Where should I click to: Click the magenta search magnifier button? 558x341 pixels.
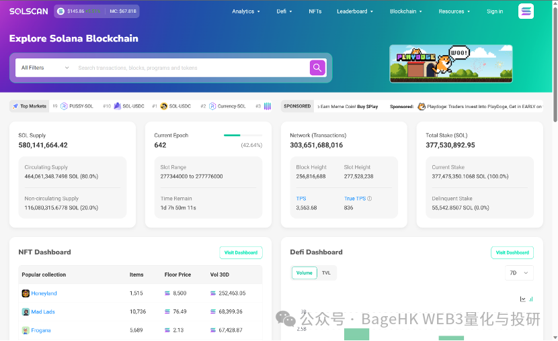pos(317,68)
